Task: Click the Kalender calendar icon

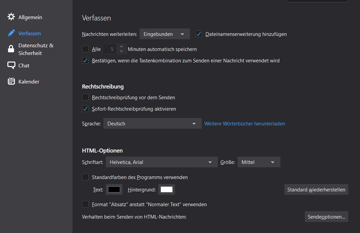Action: click(11, 81)
